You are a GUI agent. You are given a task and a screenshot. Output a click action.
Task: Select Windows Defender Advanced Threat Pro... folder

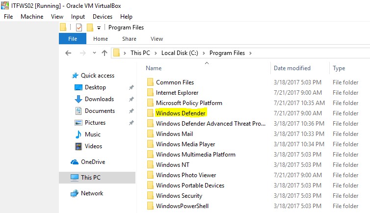pos(211,124)
